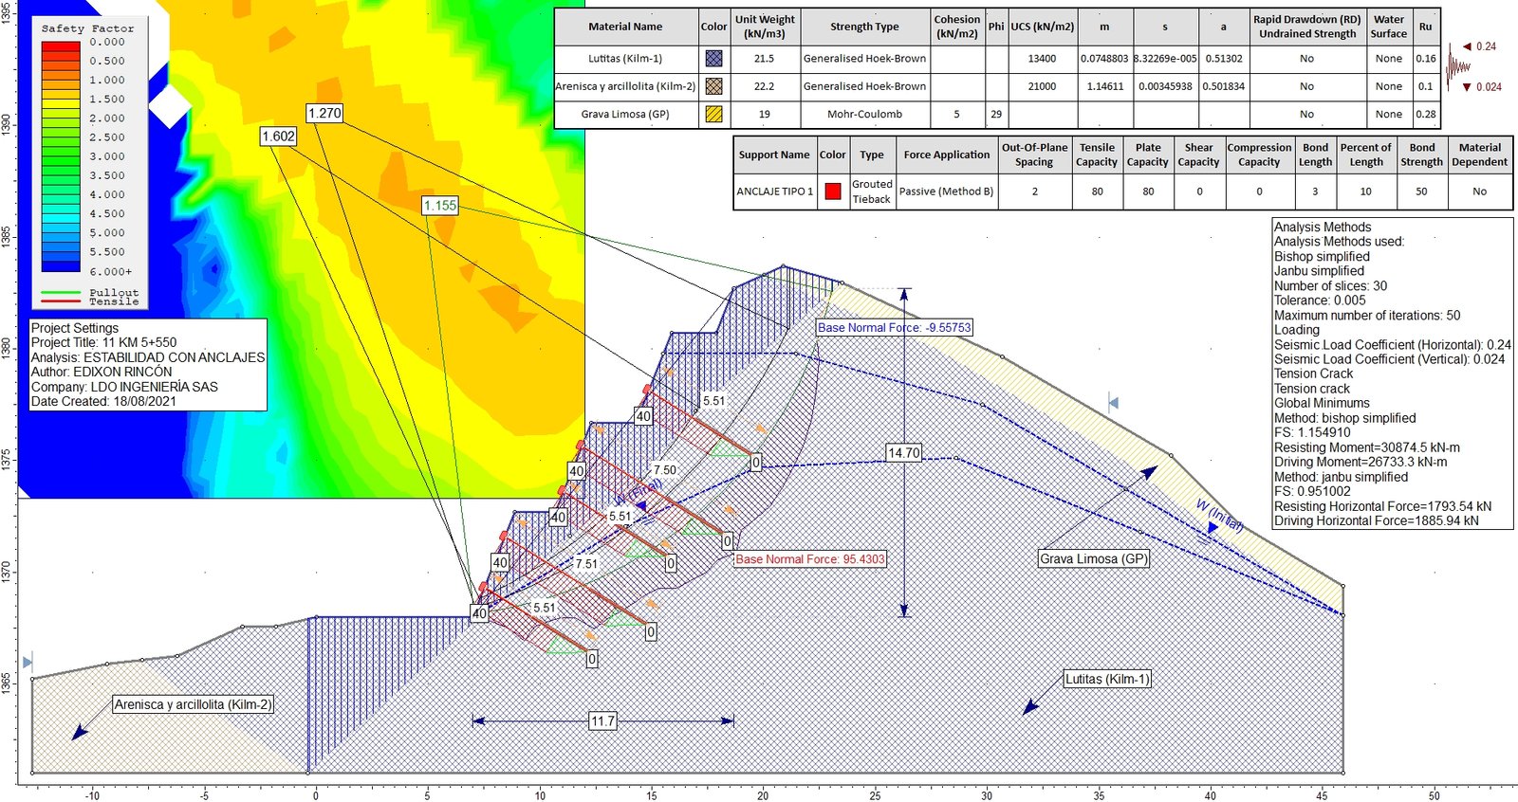The height and width of the screenshot is (802, 1518).
Task: Select the Lutitas (Kilm-1) callout label in model
Action: (1106, 679)
